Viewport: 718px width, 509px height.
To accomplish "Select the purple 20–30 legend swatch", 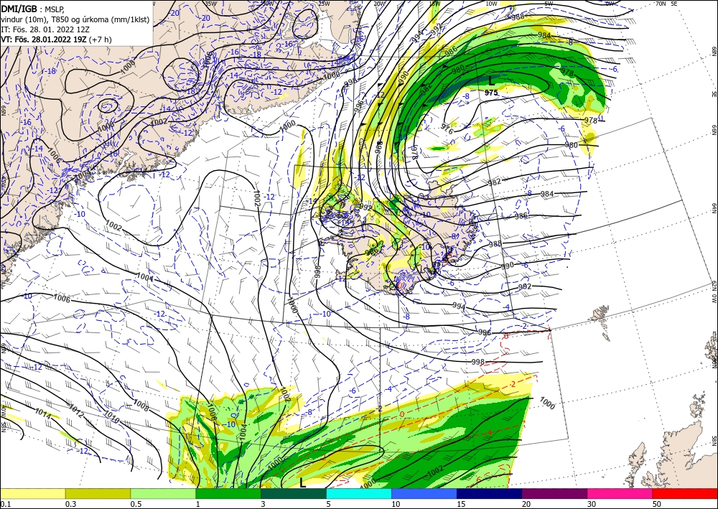I will [x=554, y=493].
